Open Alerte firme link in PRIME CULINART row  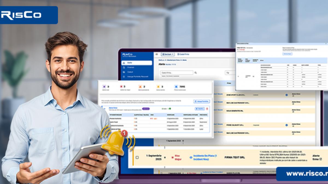(296, 125)
